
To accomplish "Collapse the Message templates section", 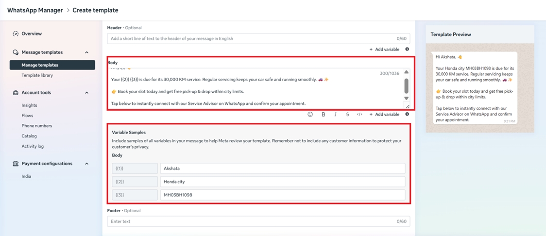I will tap(86, 52).
